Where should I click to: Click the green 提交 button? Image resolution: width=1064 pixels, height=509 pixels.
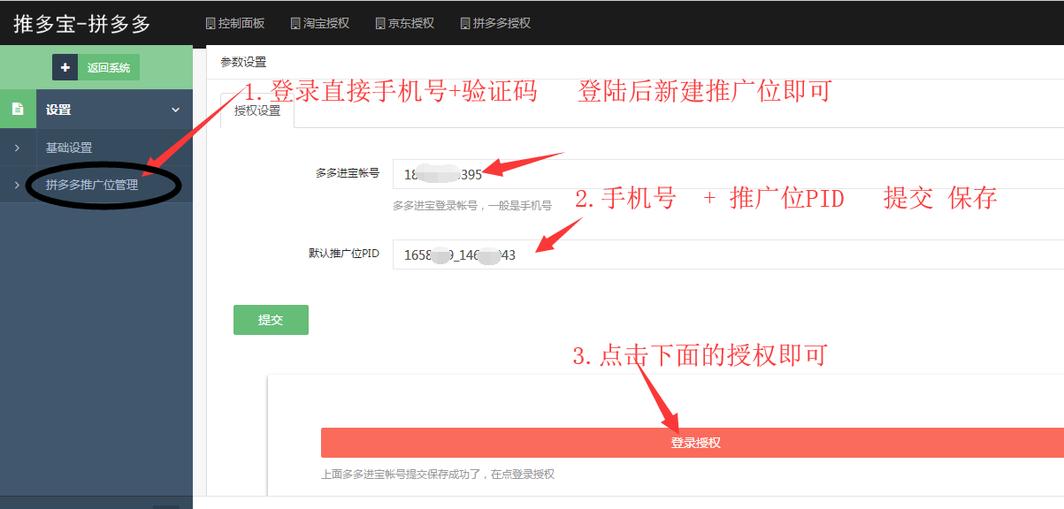271,320
